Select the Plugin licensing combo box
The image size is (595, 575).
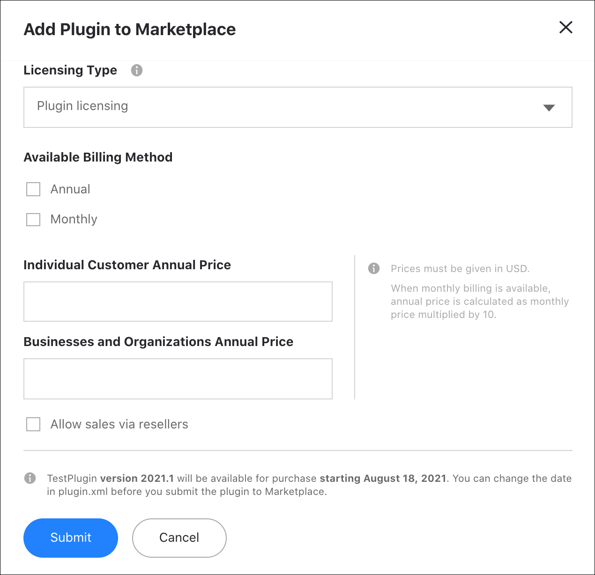pos(298,107)
